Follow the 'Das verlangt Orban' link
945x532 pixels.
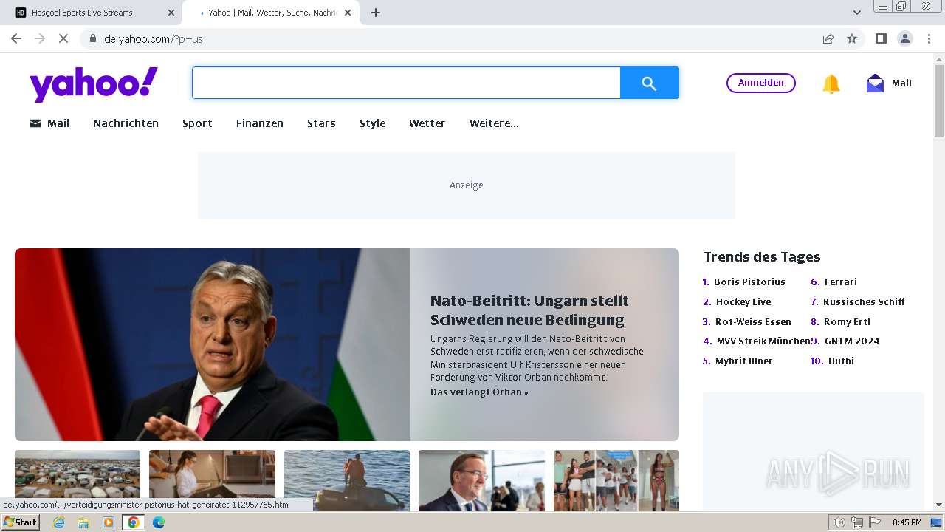click(x=479, y=392)
